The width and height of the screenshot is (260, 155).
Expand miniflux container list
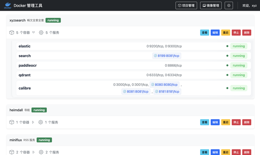pyautogui.click(x=34, y=152)
